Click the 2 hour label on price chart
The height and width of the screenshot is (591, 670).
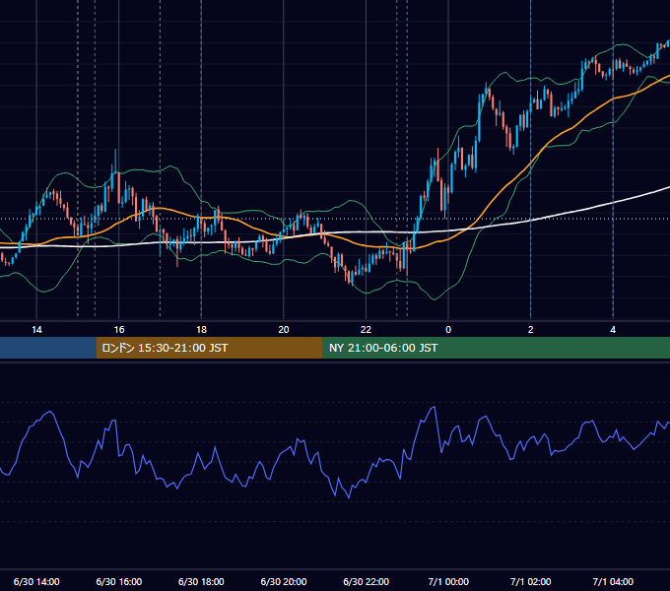click(531, 330)
